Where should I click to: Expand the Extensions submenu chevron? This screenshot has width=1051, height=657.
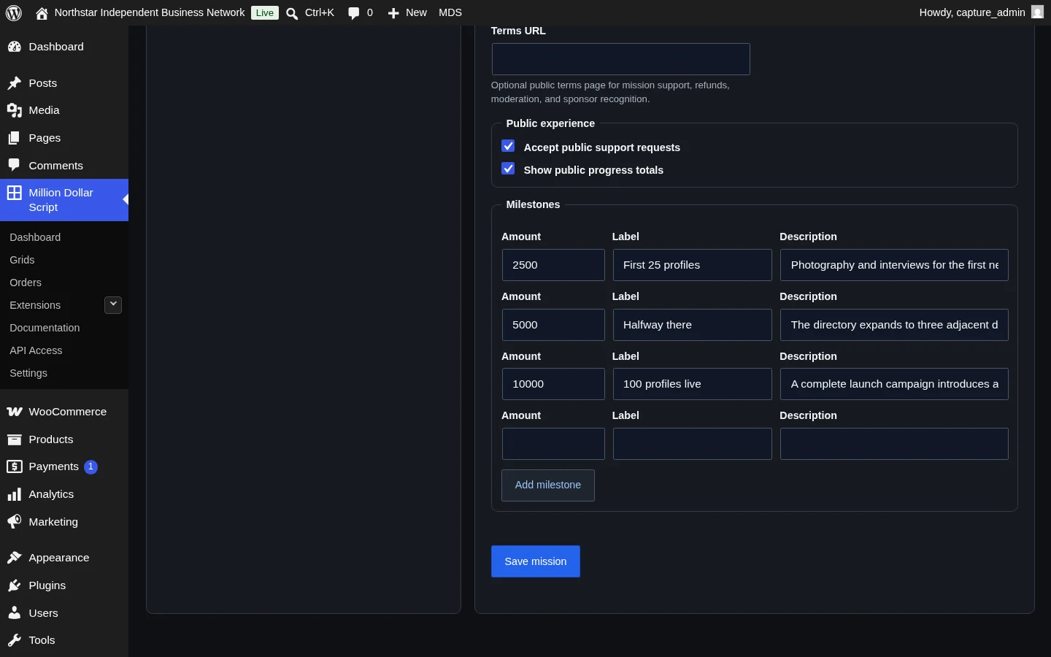coord(113,305)
